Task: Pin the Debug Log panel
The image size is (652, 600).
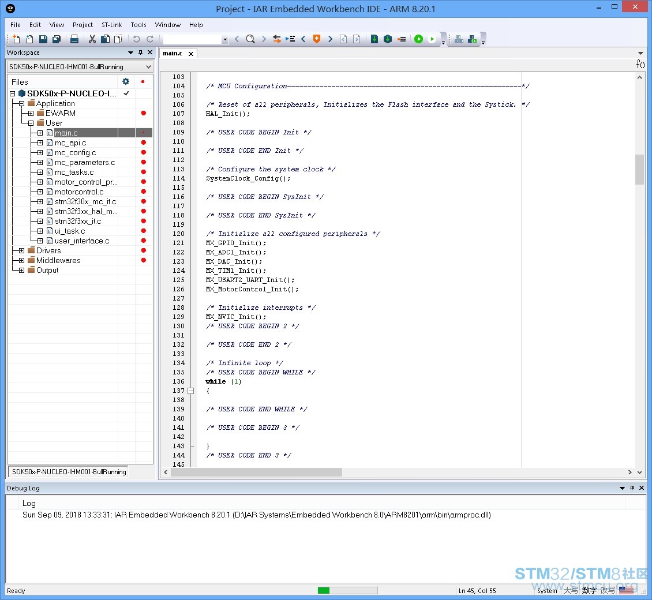Action: click(632, 487)
